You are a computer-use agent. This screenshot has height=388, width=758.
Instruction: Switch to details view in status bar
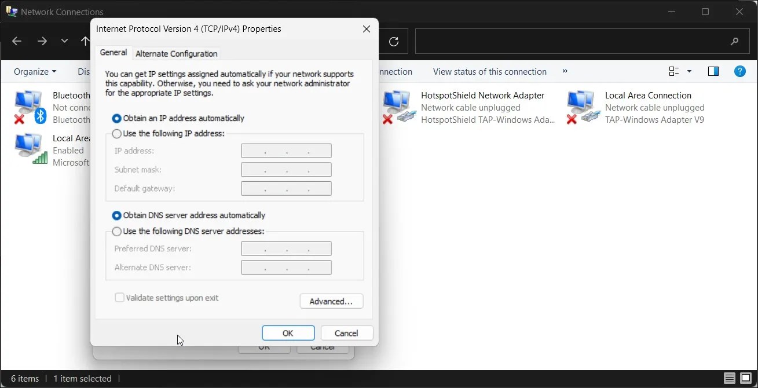729,378
